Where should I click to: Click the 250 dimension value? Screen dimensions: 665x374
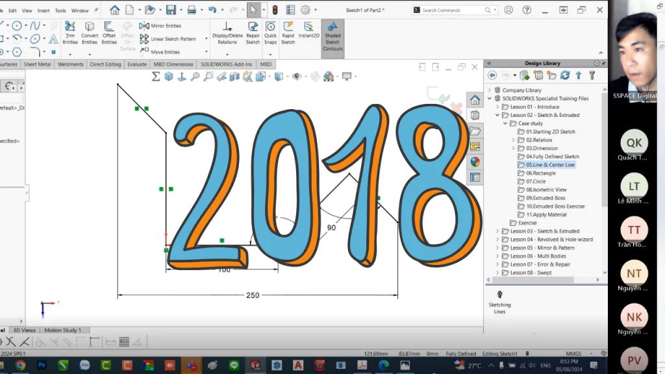tap(253, 295)
